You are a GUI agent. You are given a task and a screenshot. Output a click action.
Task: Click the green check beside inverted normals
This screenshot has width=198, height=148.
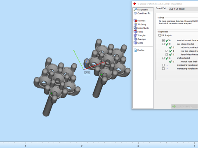(x=167, y=40)
